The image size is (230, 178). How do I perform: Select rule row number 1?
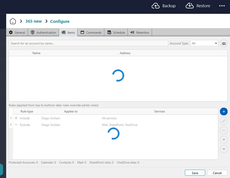(11, 118)
